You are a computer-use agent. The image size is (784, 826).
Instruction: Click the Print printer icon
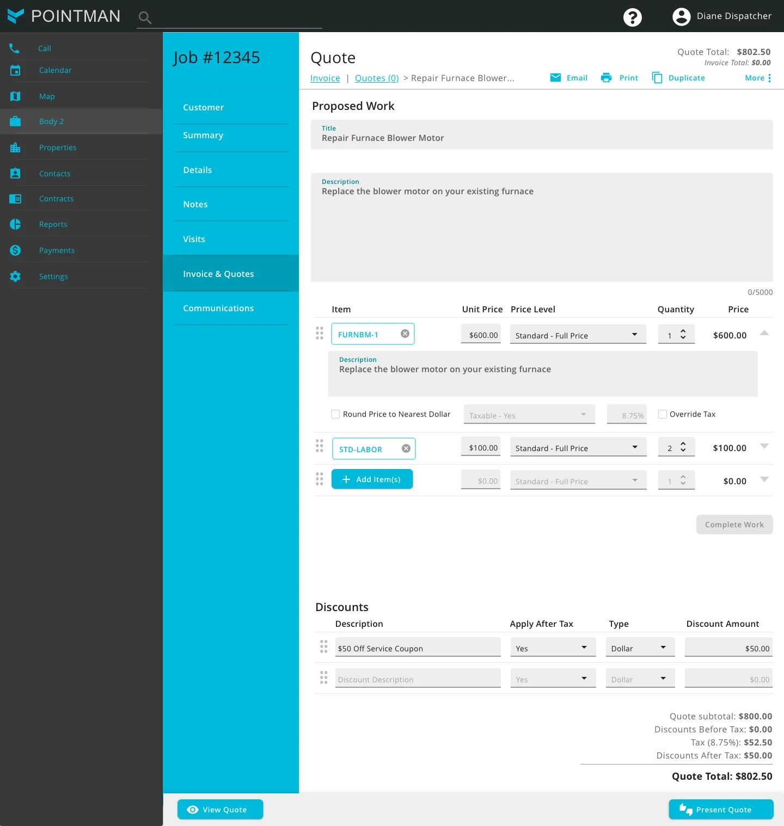tap(606, 78)
